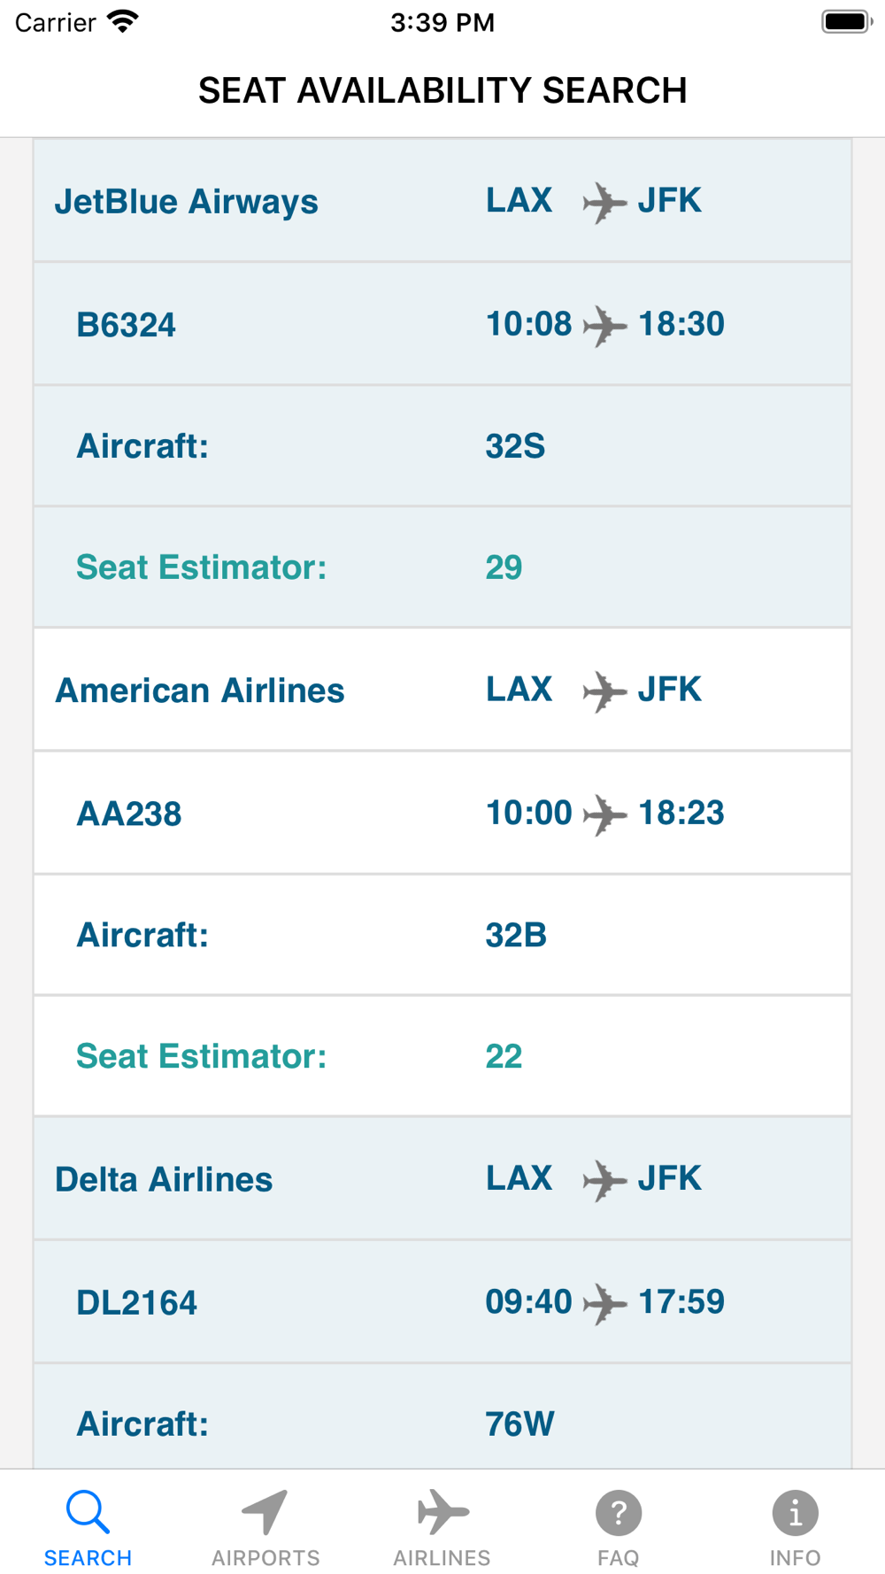Tap the Search magnifier tab icon
Screen dimensions: 885x1574
click(x=88, y=1512)
